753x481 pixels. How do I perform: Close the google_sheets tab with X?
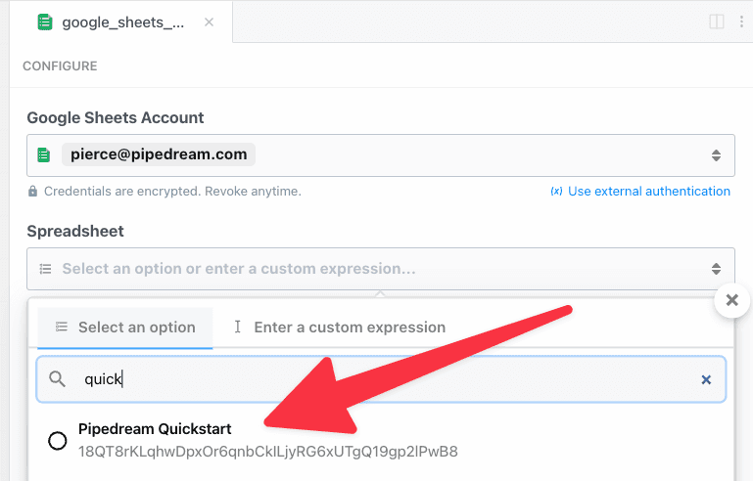pyautogui.click(x=209, y=22)
